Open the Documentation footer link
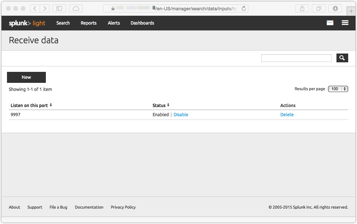This screenshot has height=224, width=357. [89, 207]
